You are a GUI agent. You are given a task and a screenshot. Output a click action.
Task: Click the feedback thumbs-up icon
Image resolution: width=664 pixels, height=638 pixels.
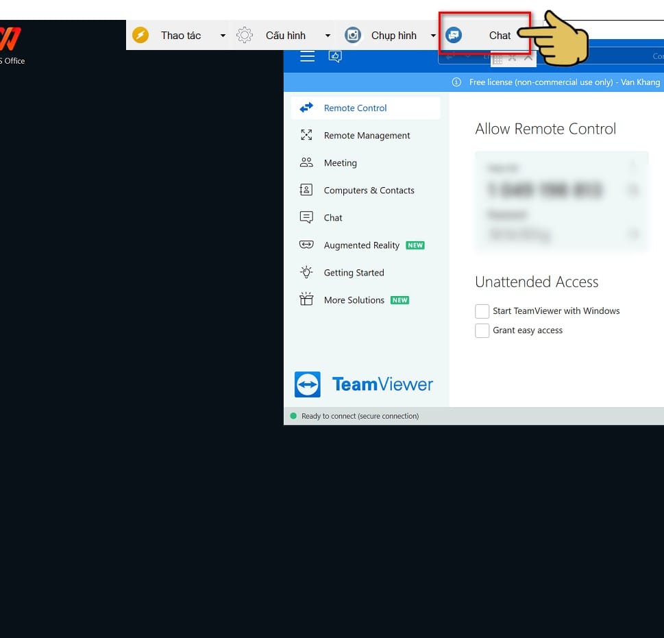tap(335, 56)
